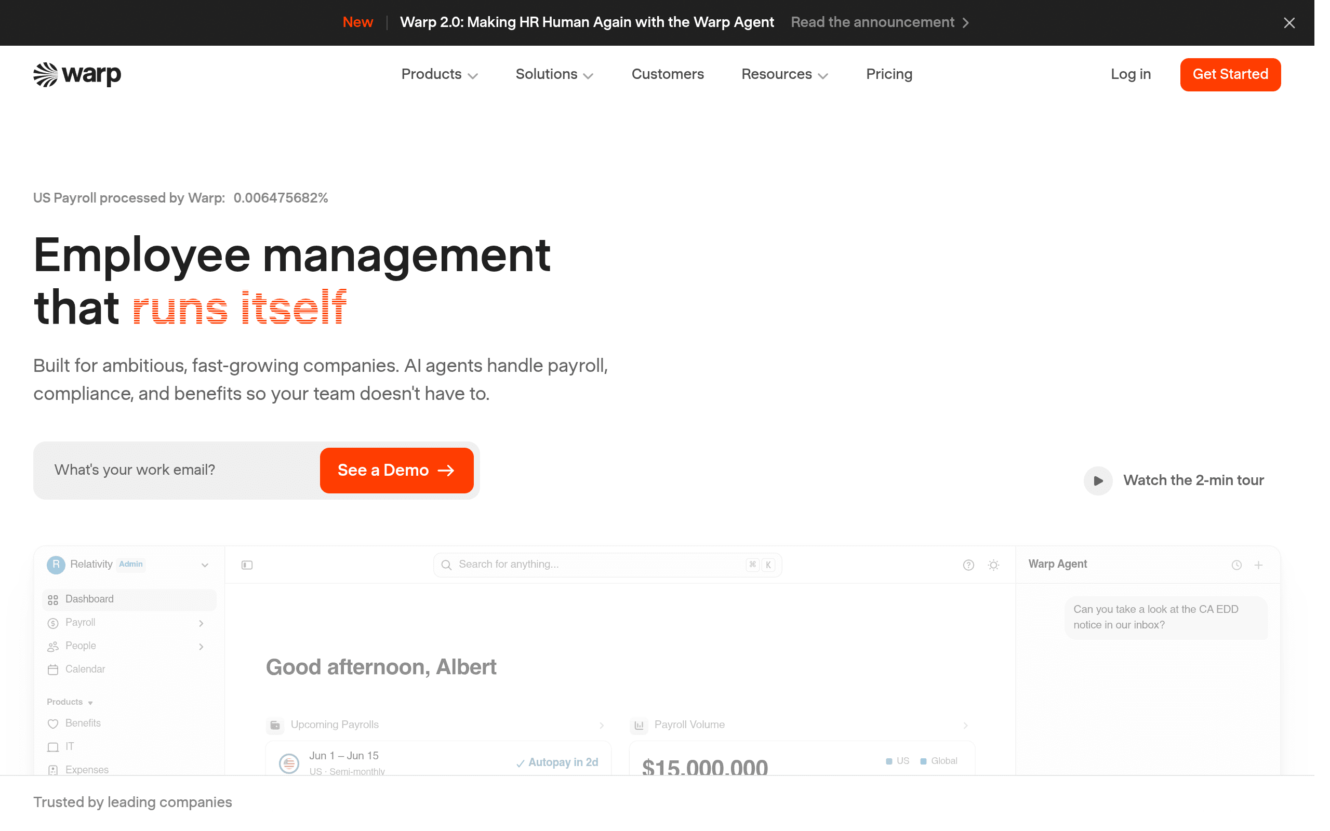
Task: Expand the People sidebar chevron
Action: point(201,647)
